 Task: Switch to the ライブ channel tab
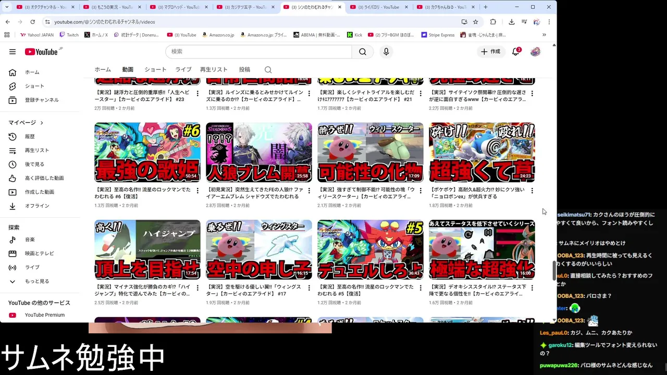(x=183, y=70)
